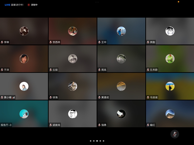Viewport: 194px width, 145px height.
Task: Click network signal bars next to 黄小峰
Action: pyautogui.click(x=13, y=97)
